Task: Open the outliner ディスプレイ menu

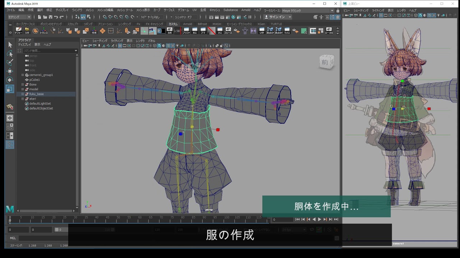Action: (x=24, y=45)
